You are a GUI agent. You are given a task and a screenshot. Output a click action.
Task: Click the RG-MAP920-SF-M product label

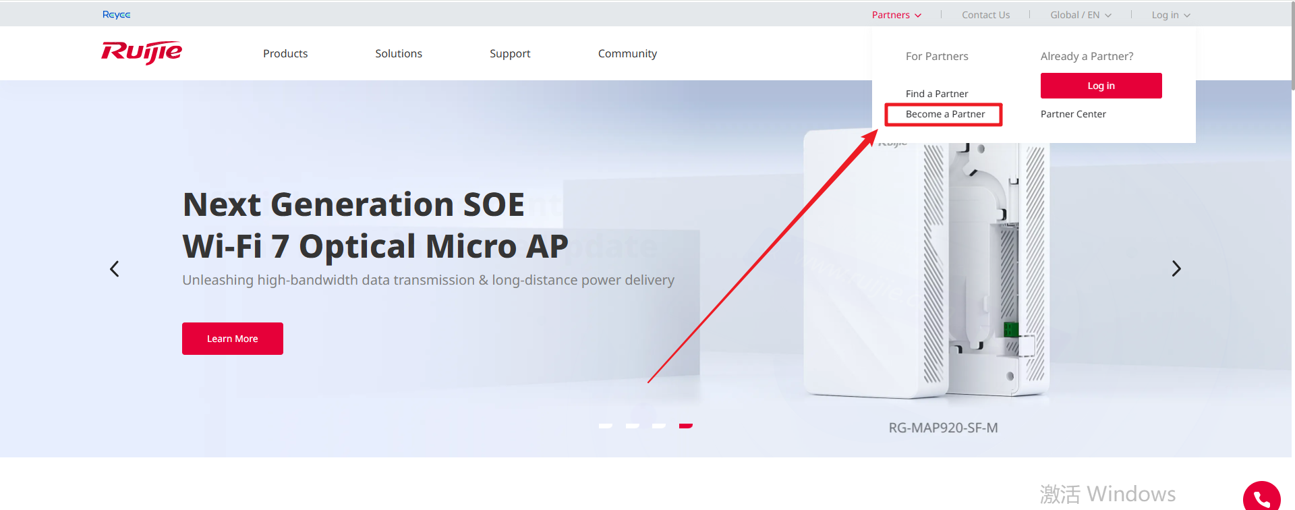pyautogui.click(x=943, y=428)
